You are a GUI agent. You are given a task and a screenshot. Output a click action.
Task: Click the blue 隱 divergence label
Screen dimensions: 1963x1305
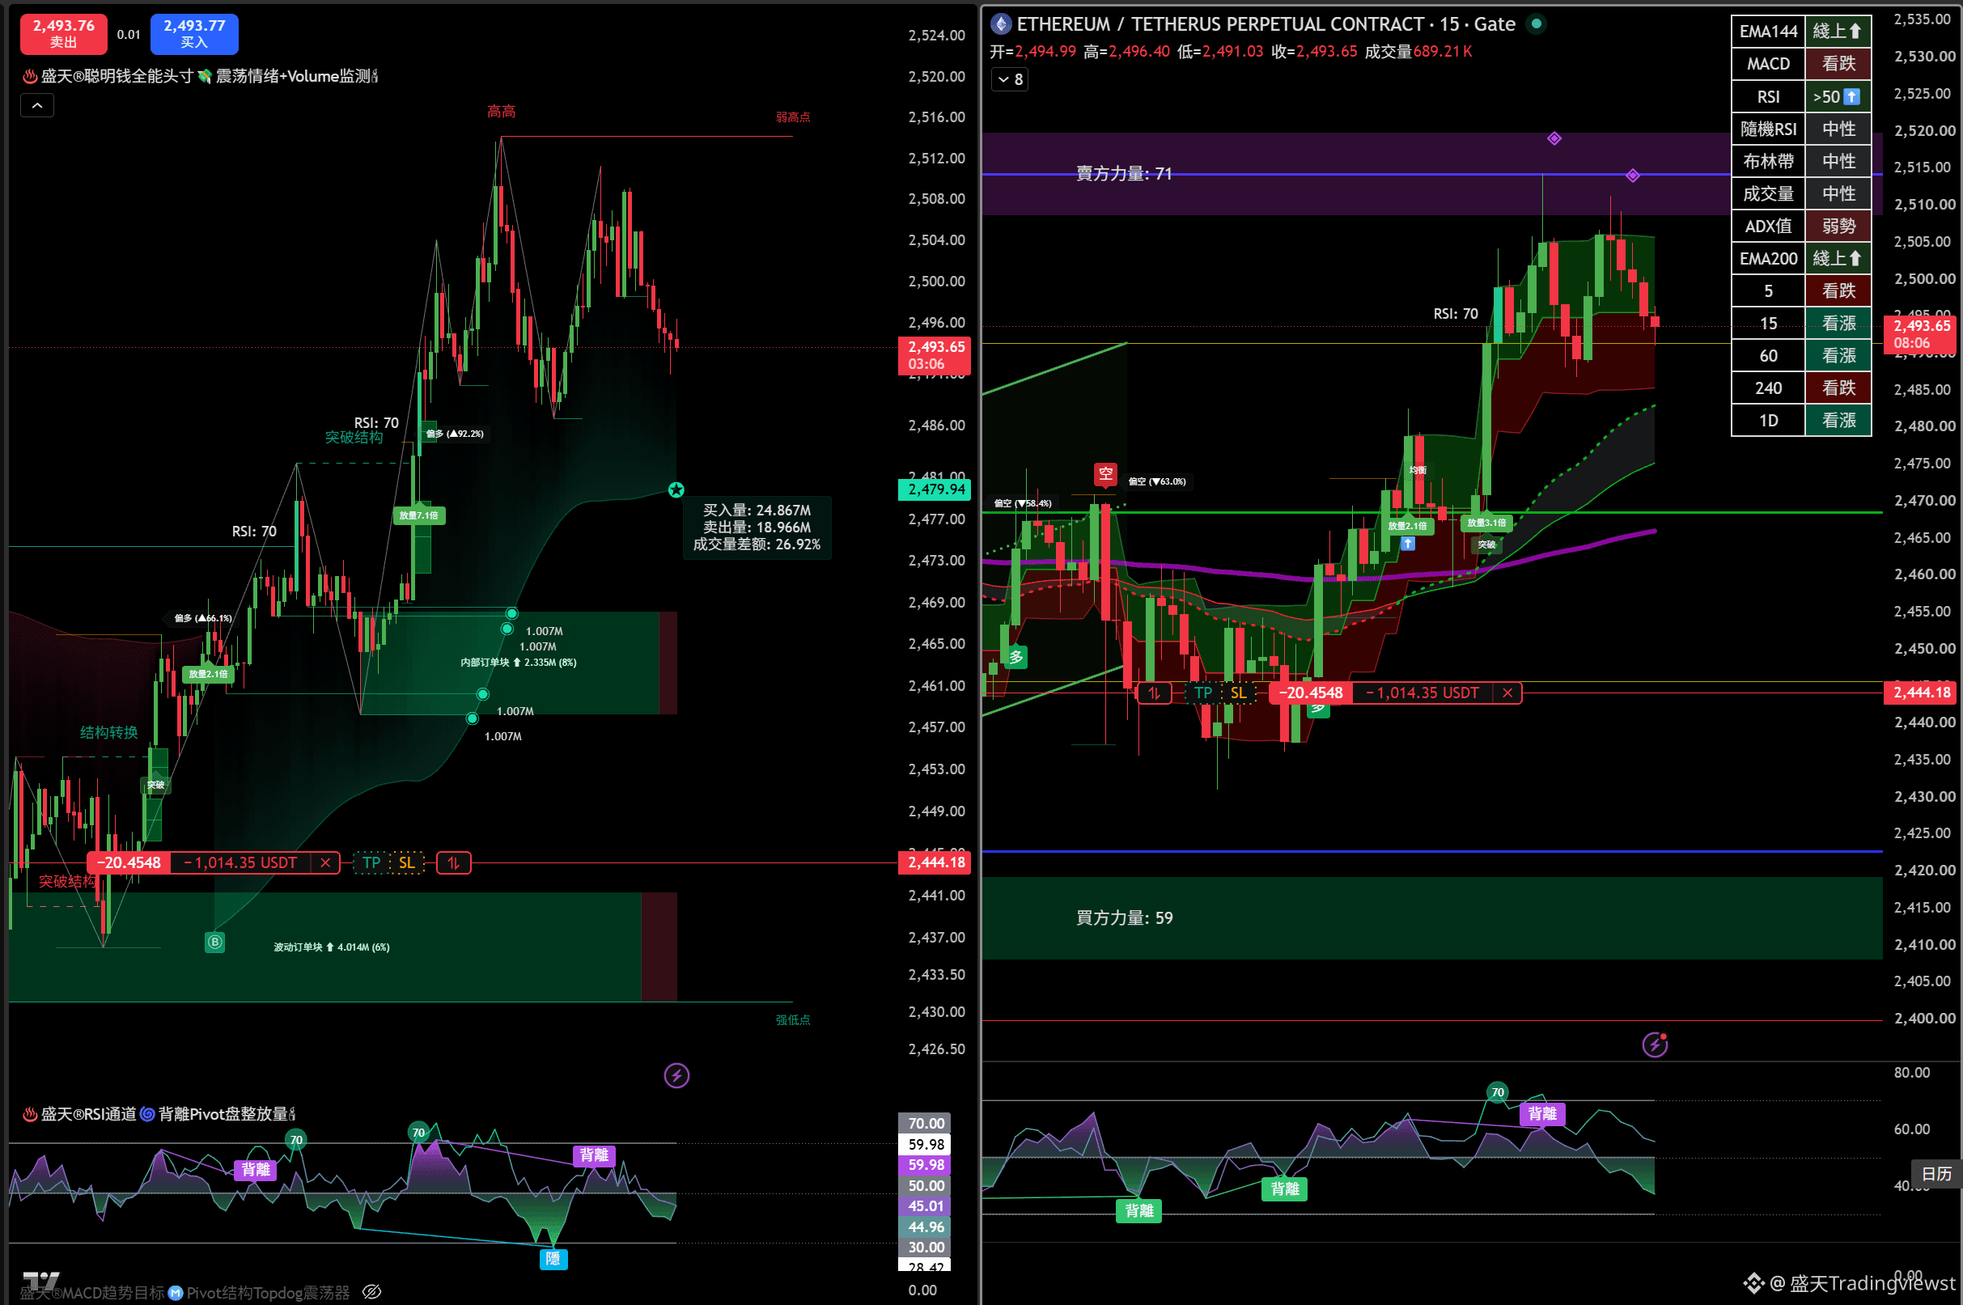[553, 1258]
